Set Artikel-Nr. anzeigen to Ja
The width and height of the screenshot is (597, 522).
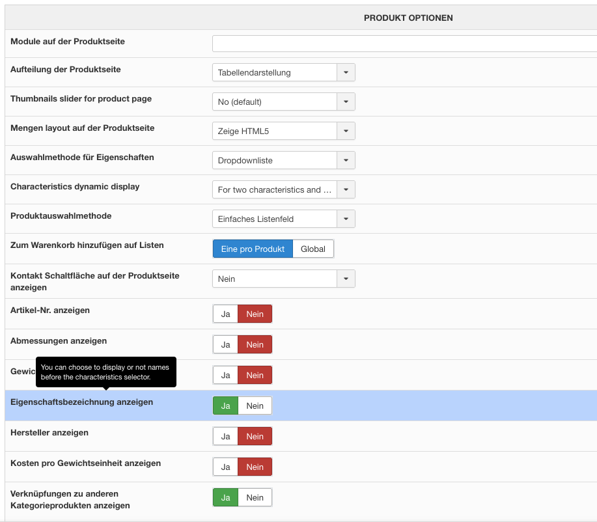click(x=226, y=314)
